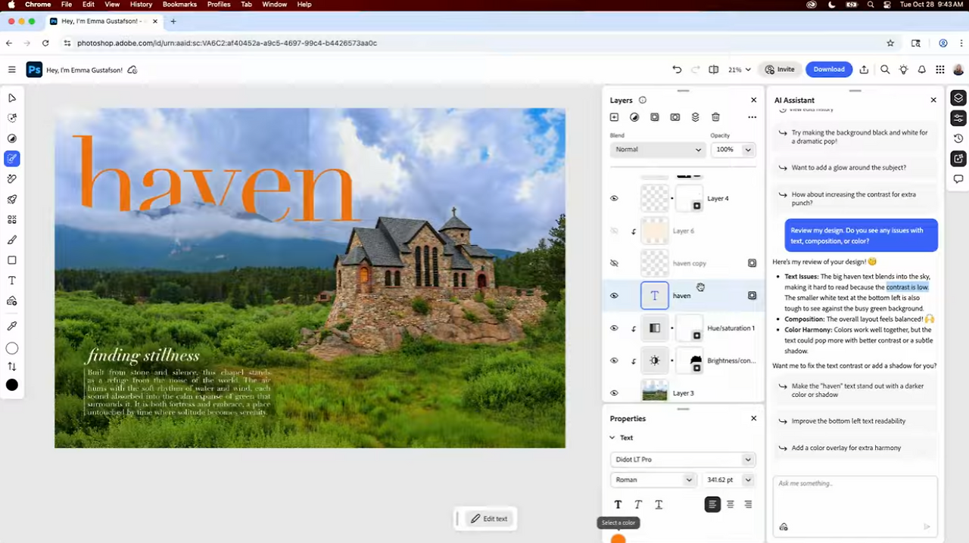Image resolution: width=969 pixels, height=543 pixels.
Task: Set text alignment to left
Action: click(712, 504)
